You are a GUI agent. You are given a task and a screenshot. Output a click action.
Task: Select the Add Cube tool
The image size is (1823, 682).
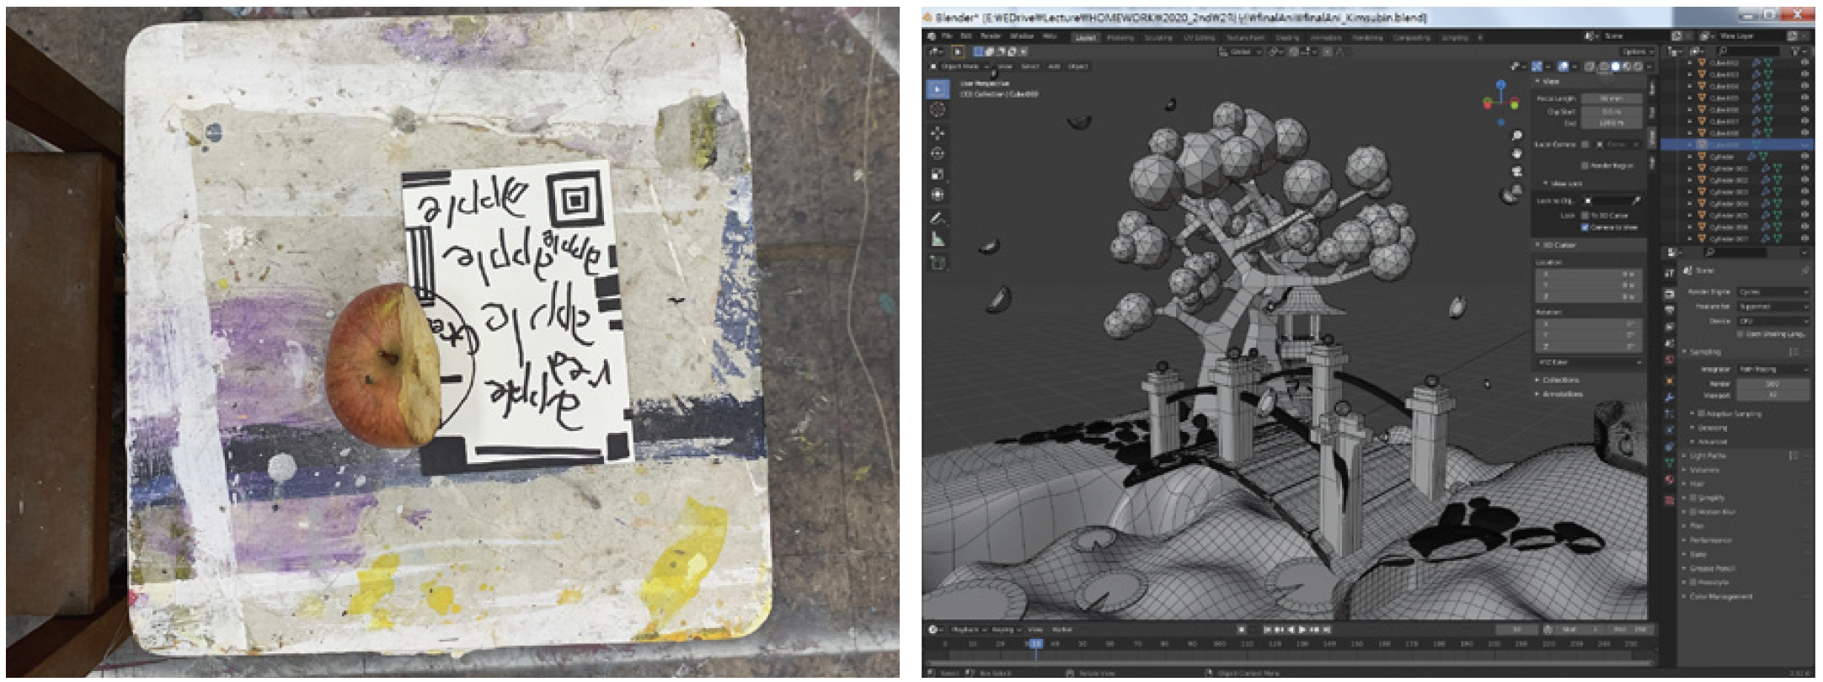tap(938, 263)
